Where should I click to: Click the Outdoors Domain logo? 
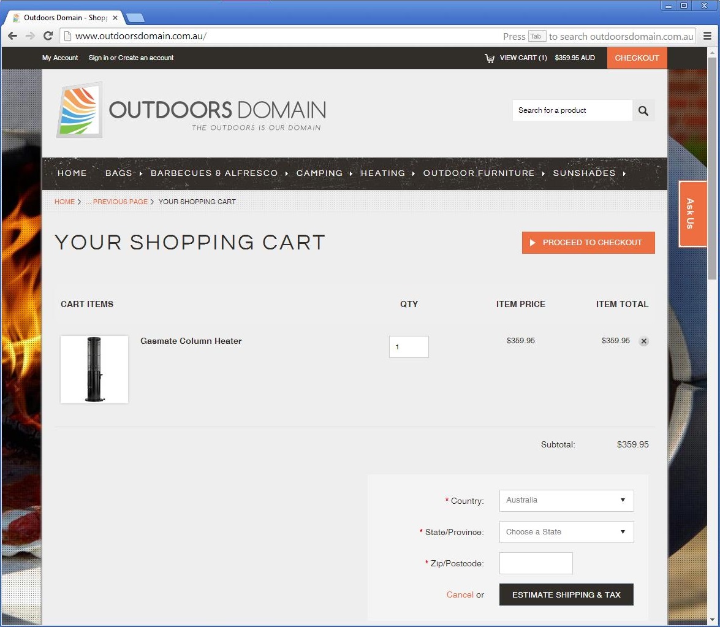(x=191, y=110)
